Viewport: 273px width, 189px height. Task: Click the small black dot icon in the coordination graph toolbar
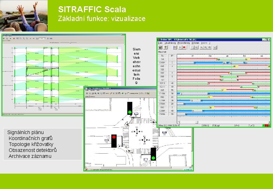(10, 38)
